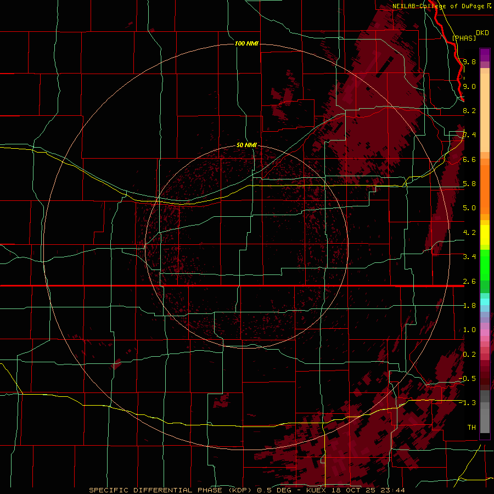The width and height of the screenshot is (494, 494).
Task: Click the 4.2 legend value
Action: pyautogui.click(x=469, y=233)
